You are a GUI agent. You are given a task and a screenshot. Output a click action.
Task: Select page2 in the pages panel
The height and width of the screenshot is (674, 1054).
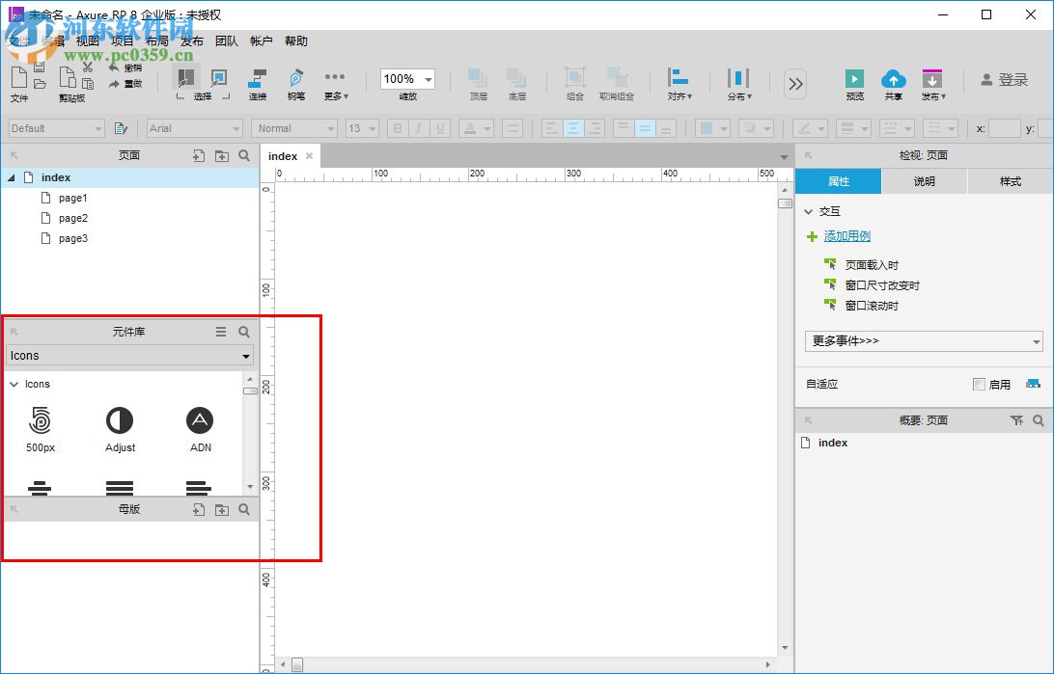point(72,218)
